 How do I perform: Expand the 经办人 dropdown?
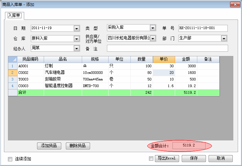(77, 48)
